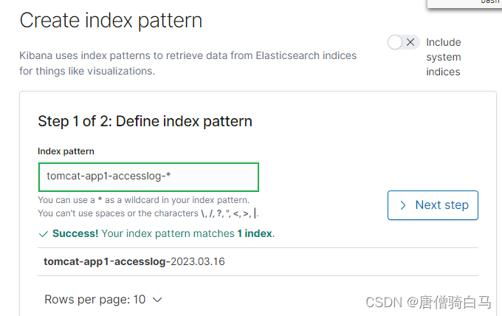Click the disallowed characters hint line
This screenshot has width=502, height=316.
148,213
